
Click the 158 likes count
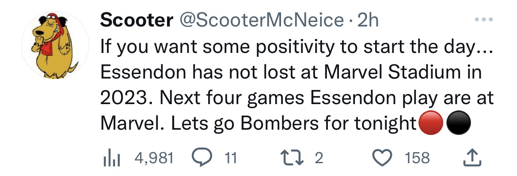(x=418, y=158)
